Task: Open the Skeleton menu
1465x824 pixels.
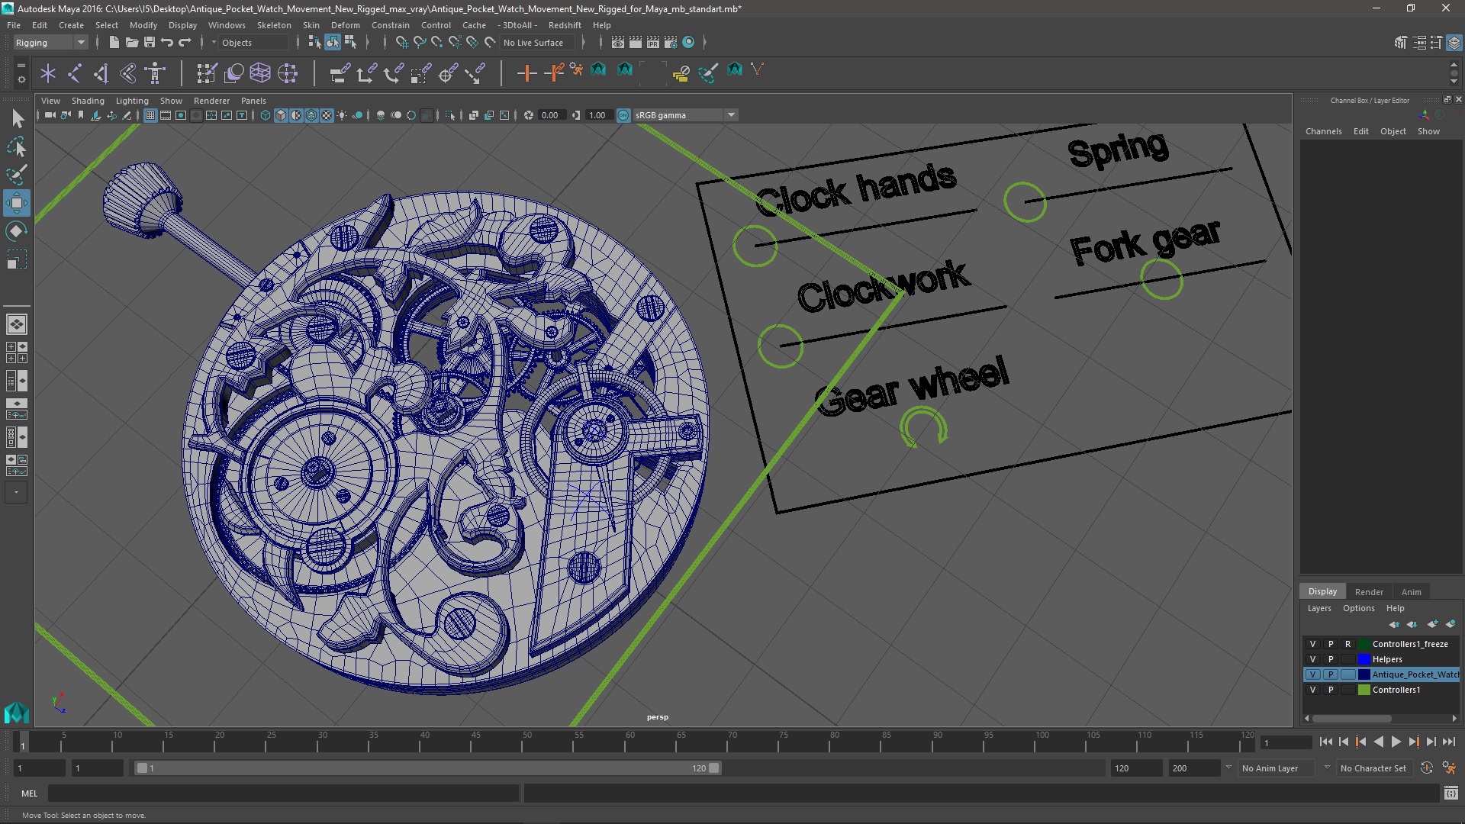Action: pyautogui.click(x=273, y=25)
